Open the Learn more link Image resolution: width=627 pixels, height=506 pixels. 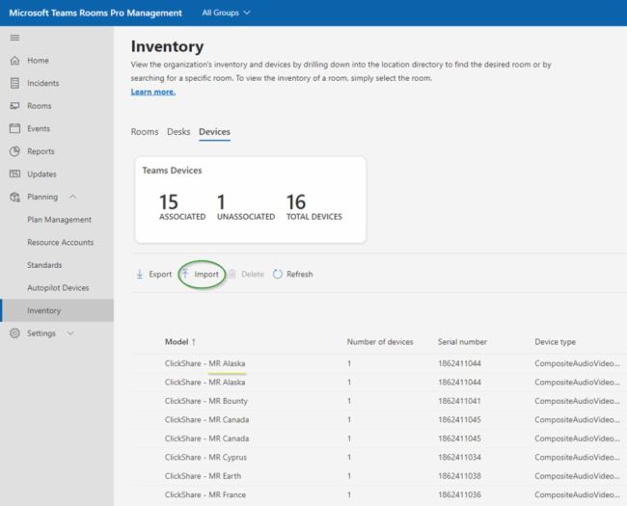pyautogui.click(x=152, y=92)
